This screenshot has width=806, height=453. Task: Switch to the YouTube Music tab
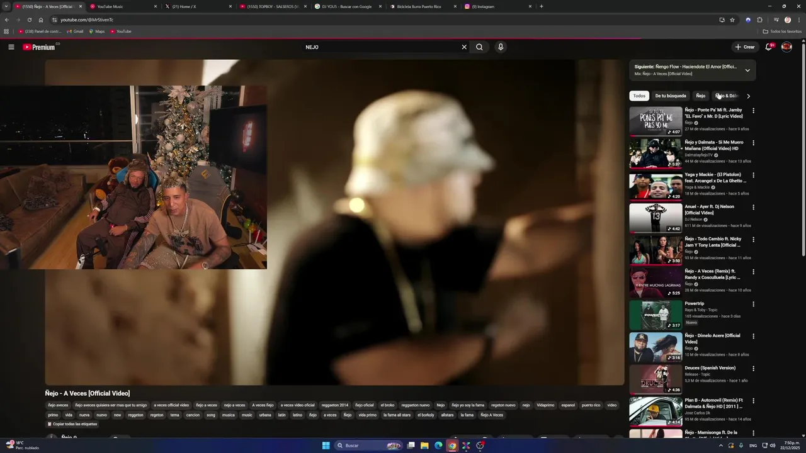123,6
